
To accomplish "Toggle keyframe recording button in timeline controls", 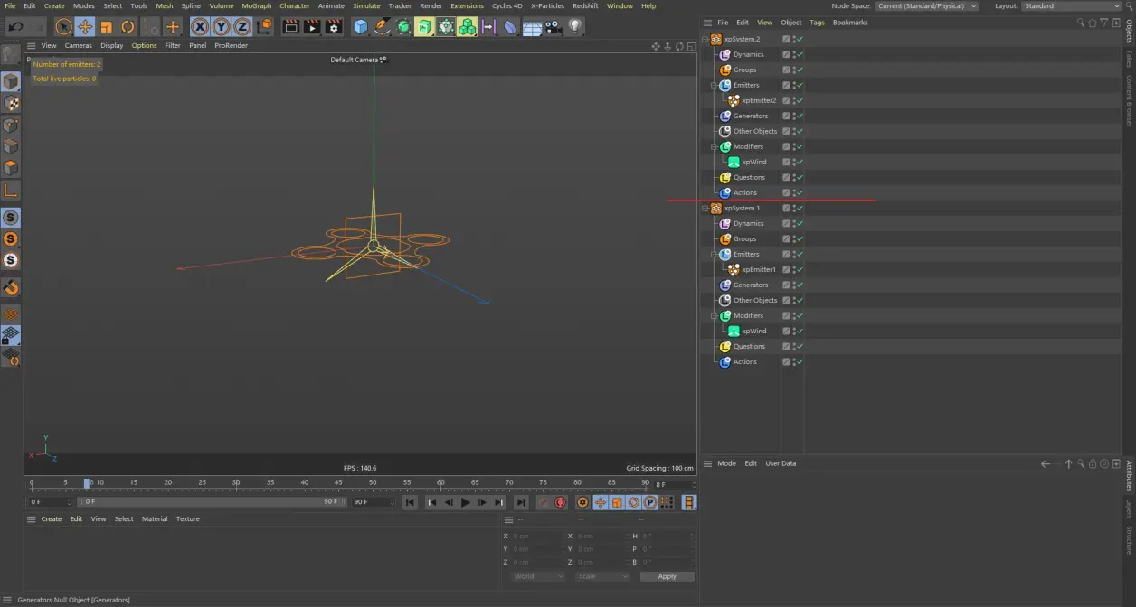I will pos(558,502).
